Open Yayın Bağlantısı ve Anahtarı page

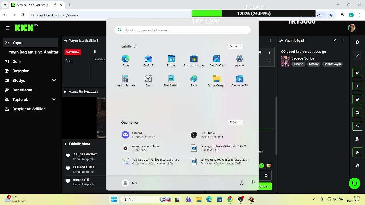34,52
